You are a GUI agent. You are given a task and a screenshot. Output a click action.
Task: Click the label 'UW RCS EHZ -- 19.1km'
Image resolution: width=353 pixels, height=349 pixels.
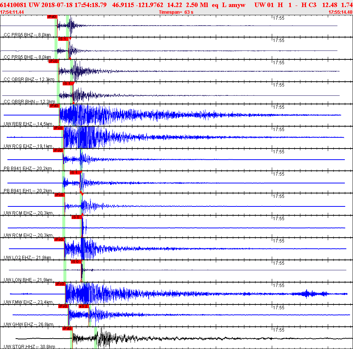click(x=28, y=146)
